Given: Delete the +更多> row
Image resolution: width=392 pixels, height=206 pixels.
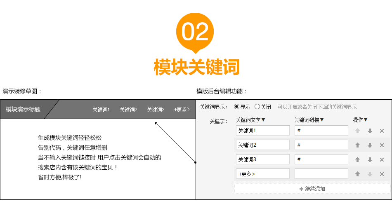Looking at the screenshot, I should [382, 174].
